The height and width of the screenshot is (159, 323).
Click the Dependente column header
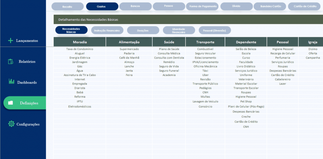(x=246, y=42)
